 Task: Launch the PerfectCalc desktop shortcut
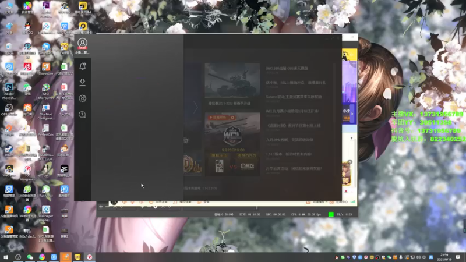pos(46,130)
